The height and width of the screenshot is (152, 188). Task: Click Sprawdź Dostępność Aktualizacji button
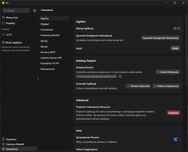(x=160, y=38)
